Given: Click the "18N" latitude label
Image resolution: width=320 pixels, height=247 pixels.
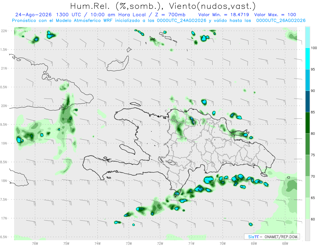Looking at the screenshot, I should pyautogui.click(x=4, y=181).
